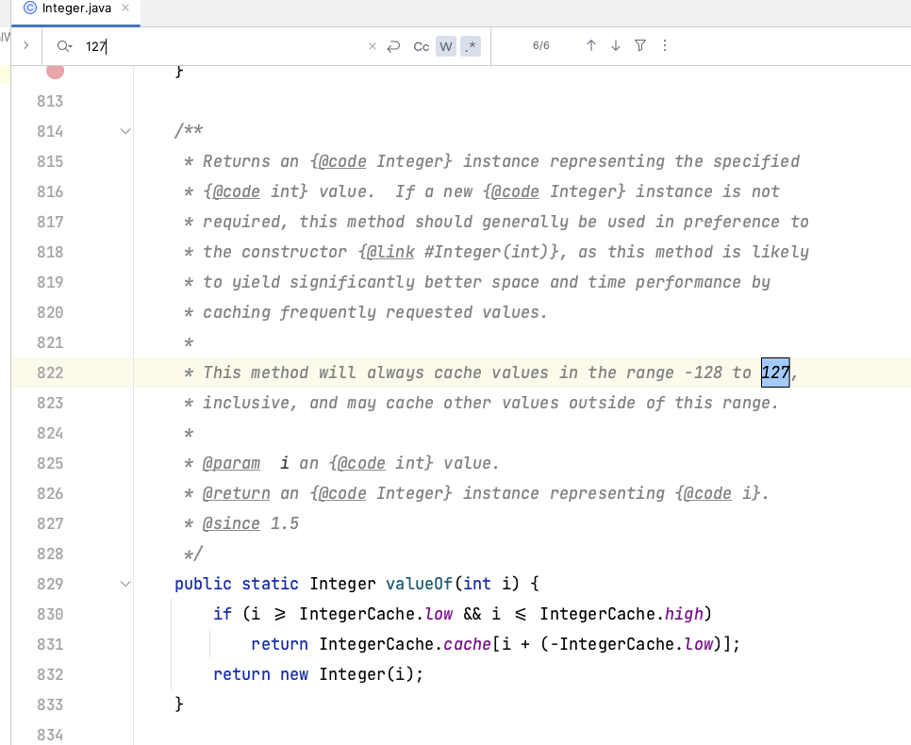Click line number 813 in the gutter
The width and height of the screenshot is (911, 745).
[50, 101]
